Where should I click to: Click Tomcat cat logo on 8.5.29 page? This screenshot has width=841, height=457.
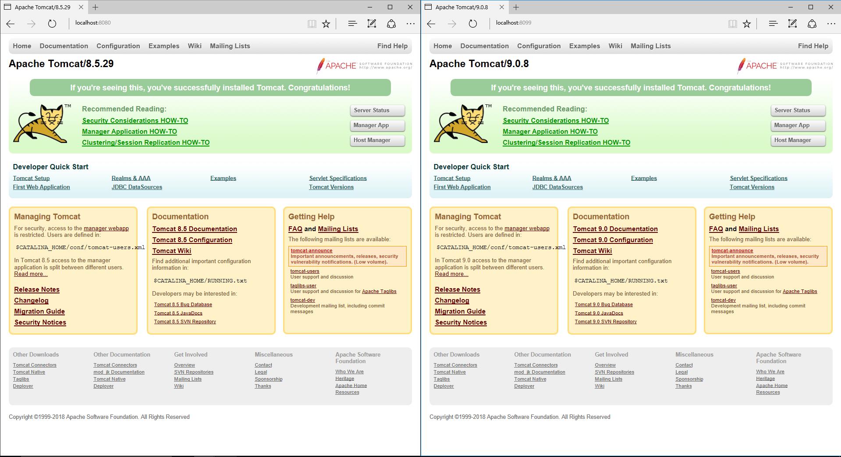click(x=42, y=124)
